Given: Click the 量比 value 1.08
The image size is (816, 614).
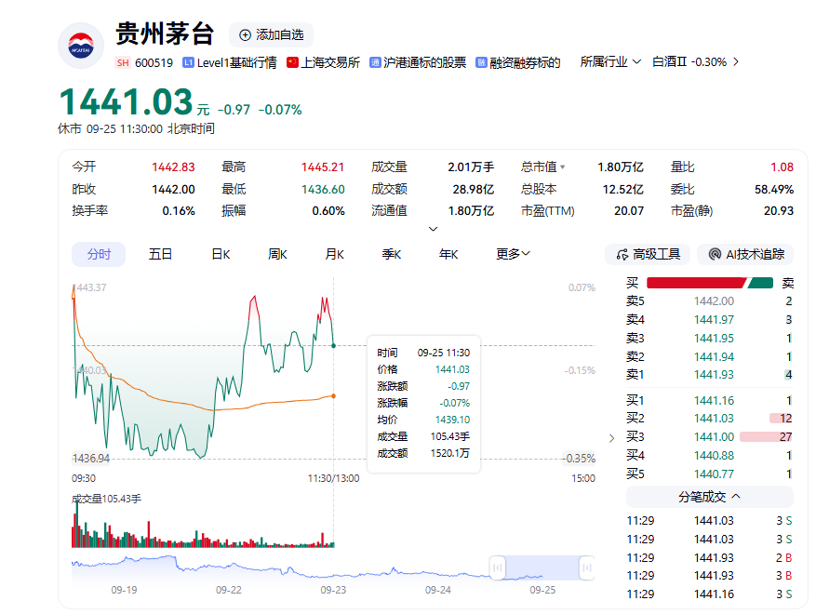Looking at the screenshot, I should click(x=782, y=167).
